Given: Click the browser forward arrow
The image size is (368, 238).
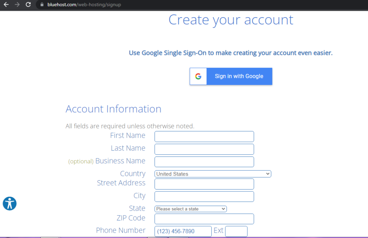Looking at the screenshot, I should (17, 4).
